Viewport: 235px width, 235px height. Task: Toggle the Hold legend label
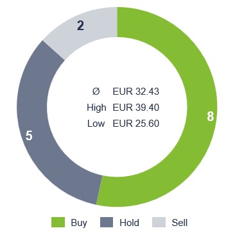point(129,223)
